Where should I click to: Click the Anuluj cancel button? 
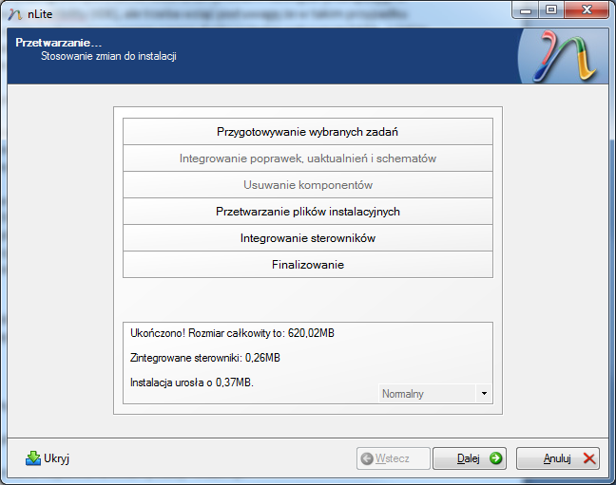(558, 458)
